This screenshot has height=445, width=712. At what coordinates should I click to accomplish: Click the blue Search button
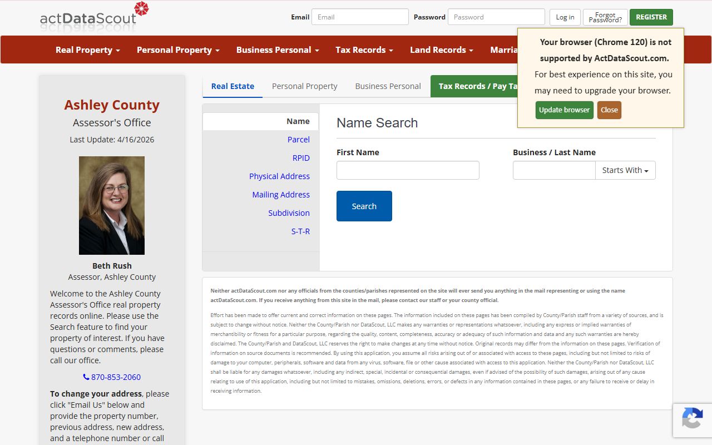click(x=364, y=206)
